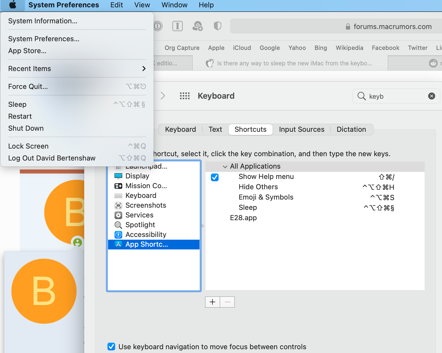The image size is (442, 353).
Task: Open the Window menu in menu bar
Action: pos(175,5)
